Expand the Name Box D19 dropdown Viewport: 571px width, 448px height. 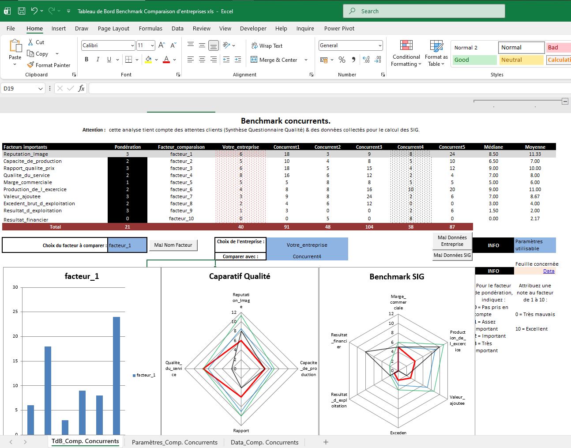pos(41,89)
